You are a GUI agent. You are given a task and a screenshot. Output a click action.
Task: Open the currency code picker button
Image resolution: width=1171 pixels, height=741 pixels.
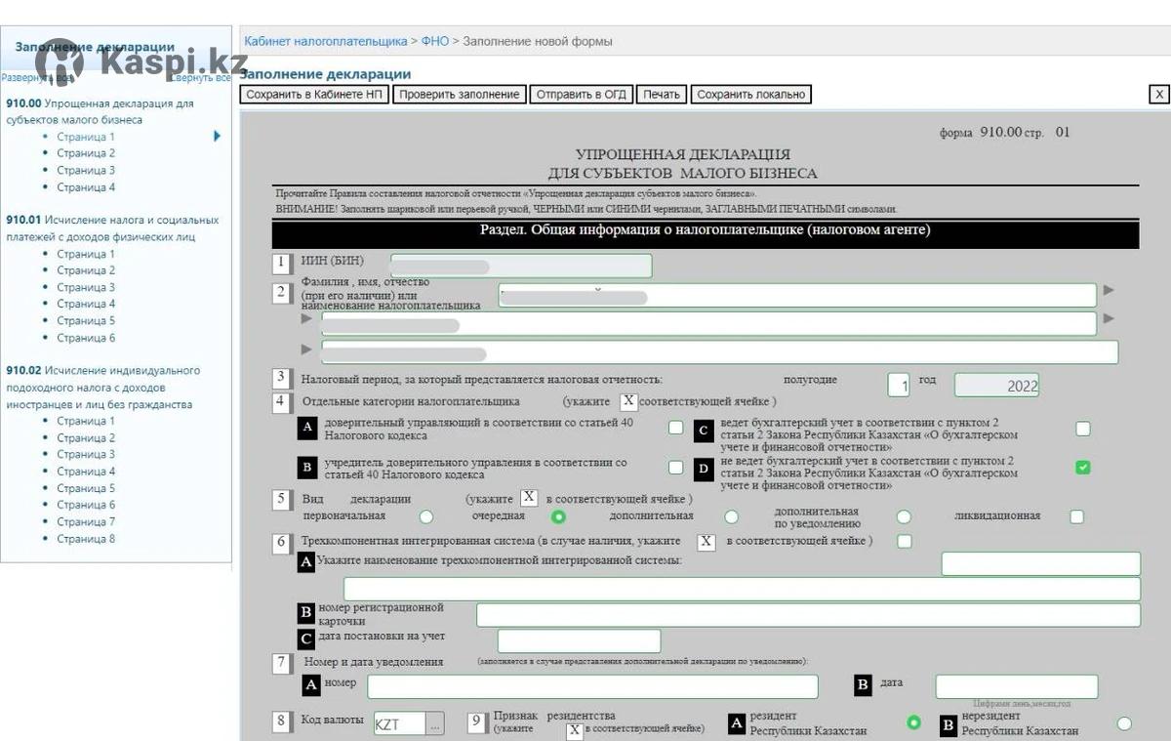(x=434, y=723)
